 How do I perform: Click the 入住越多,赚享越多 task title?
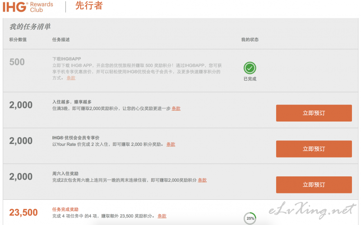point(72,102)
